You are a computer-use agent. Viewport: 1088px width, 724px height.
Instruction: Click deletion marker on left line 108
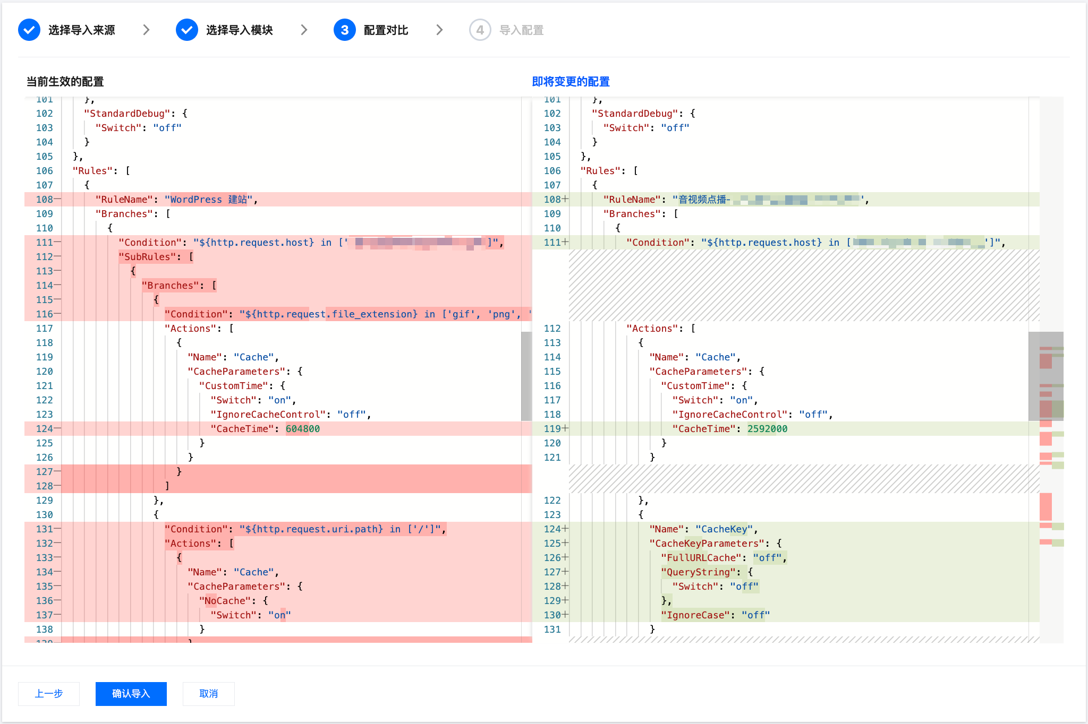(57, 200)
